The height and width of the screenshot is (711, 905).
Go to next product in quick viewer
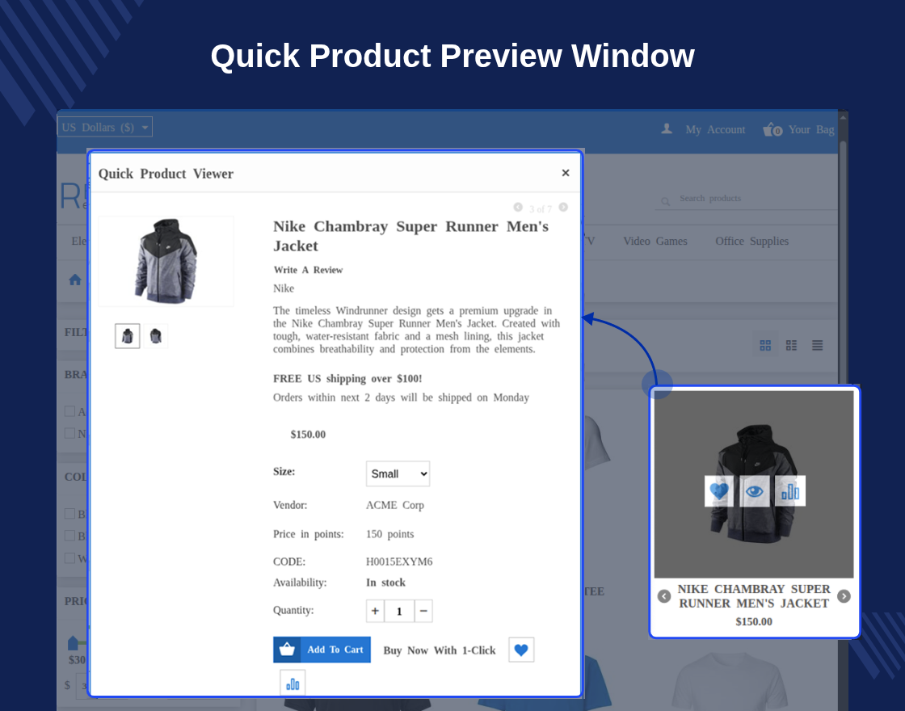tap(563, 207)
